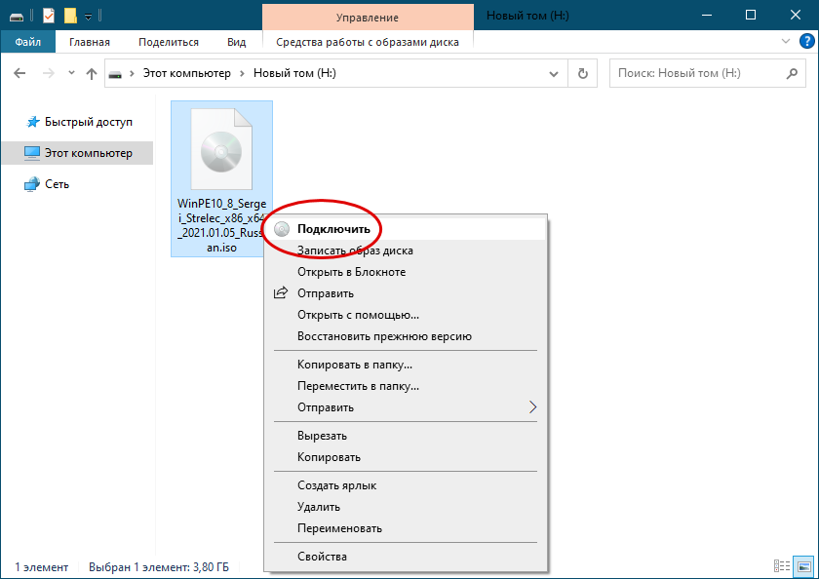Expand the ribbon with the chevron
Image resolution: width=819 pixels, height=579 pixels.
786,41
